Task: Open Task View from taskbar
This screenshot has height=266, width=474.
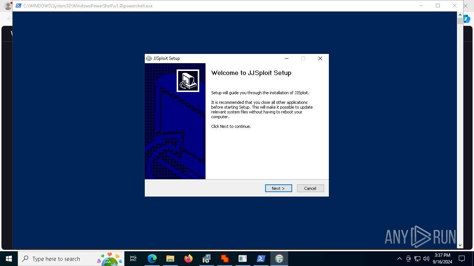Action: (133, 259)
